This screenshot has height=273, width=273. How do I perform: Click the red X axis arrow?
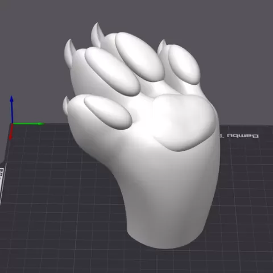tap(11, 132)
